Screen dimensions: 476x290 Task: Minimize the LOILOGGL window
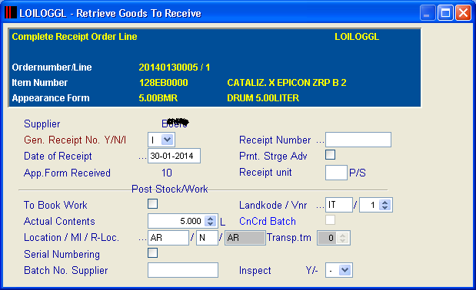[428, 13]
